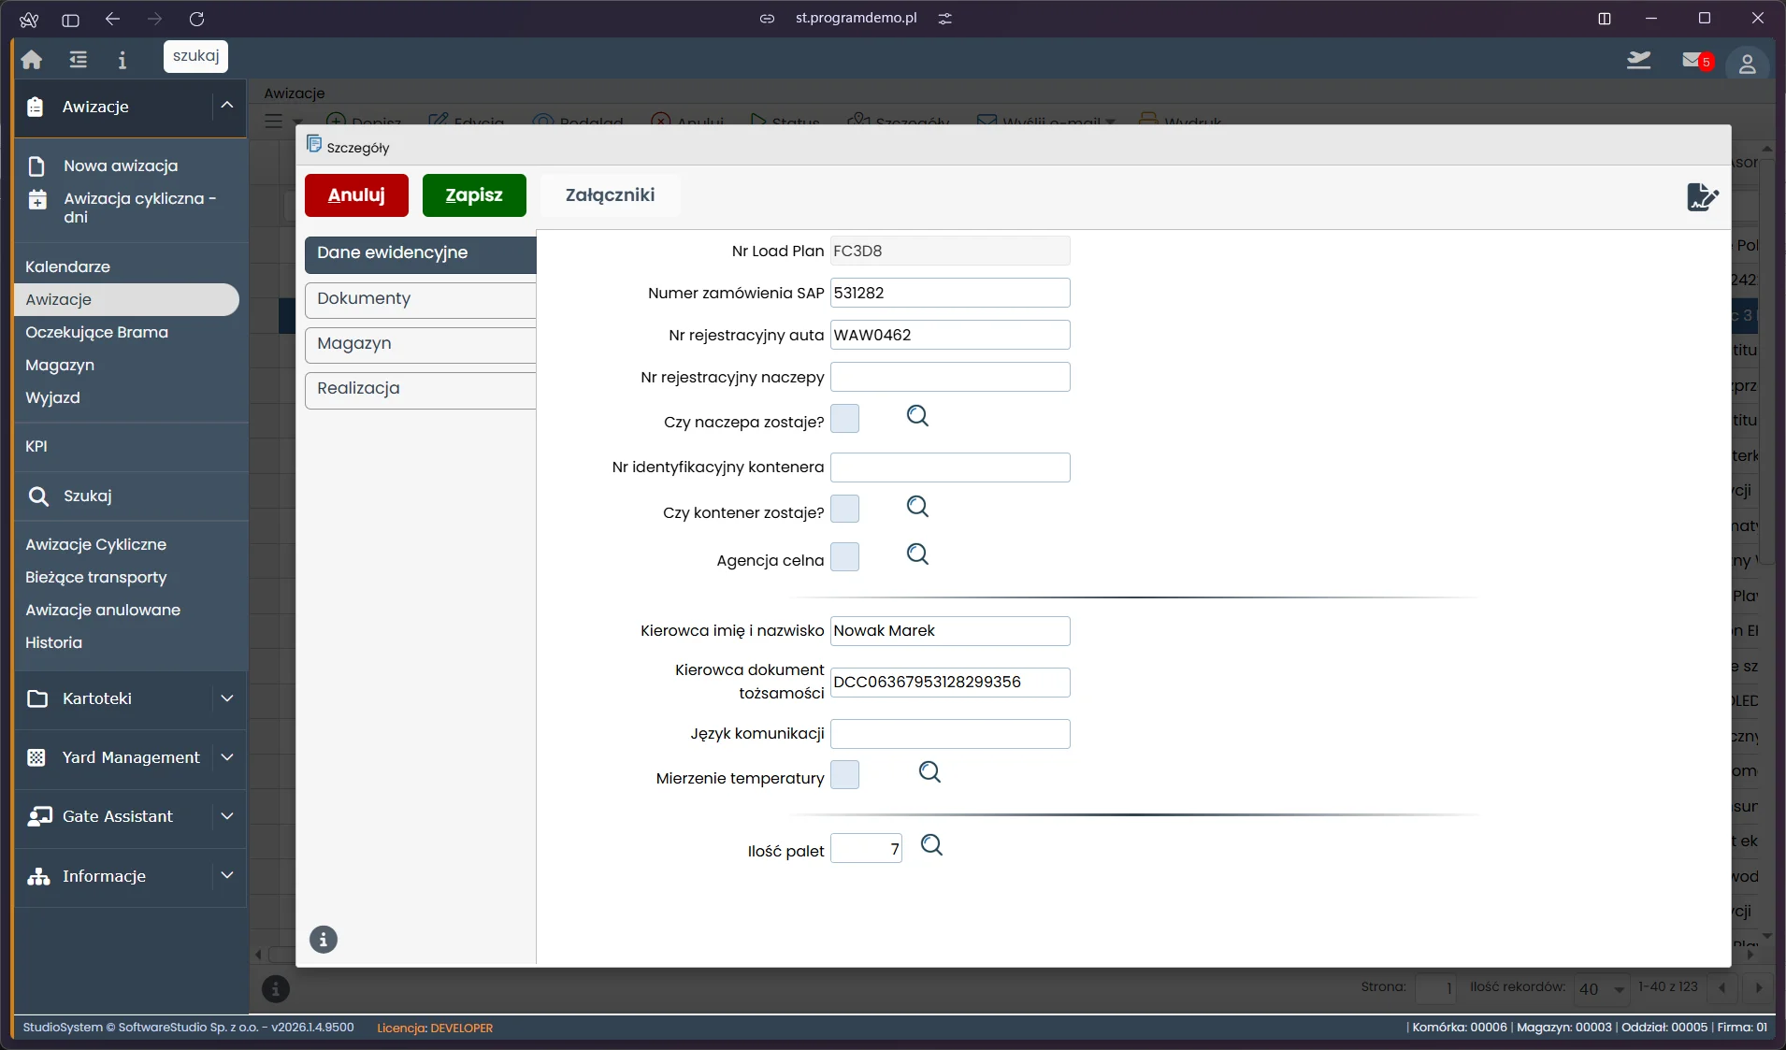Image resolution: width=1786 pixels, height=1050 pixels.
Task: Open lookup for Mierzenie temperatury
Action: [929, 772]
